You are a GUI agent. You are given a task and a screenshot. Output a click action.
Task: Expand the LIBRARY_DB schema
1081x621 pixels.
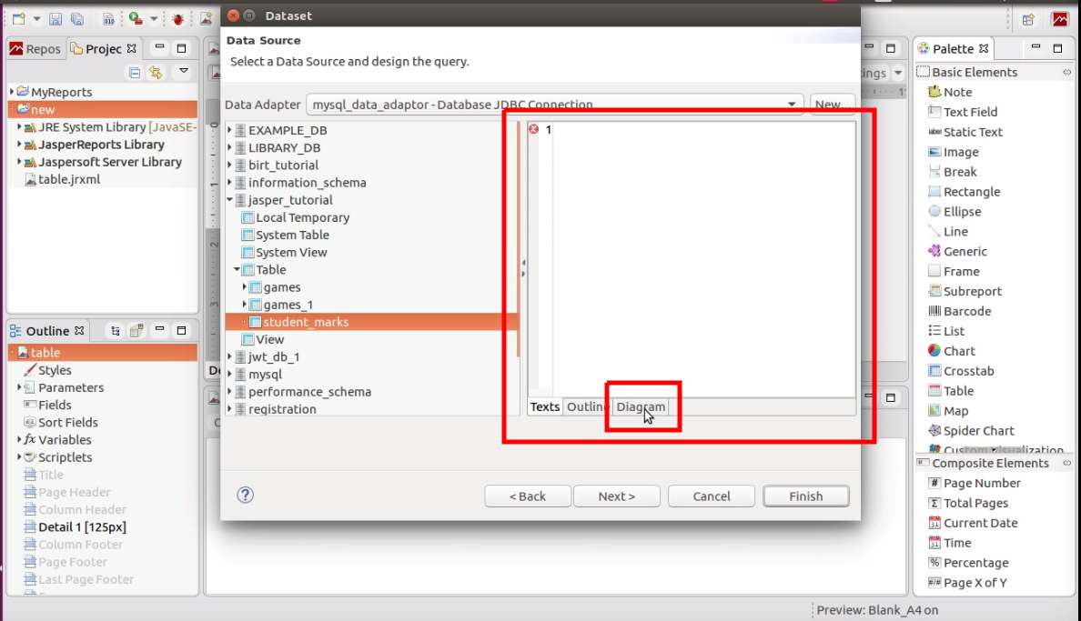(x=230, y=147)
